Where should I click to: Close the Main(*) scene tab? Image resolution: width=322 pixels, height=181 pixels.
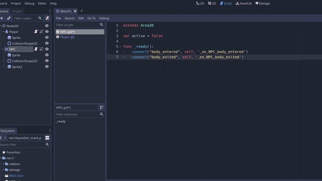coord(75,11)
